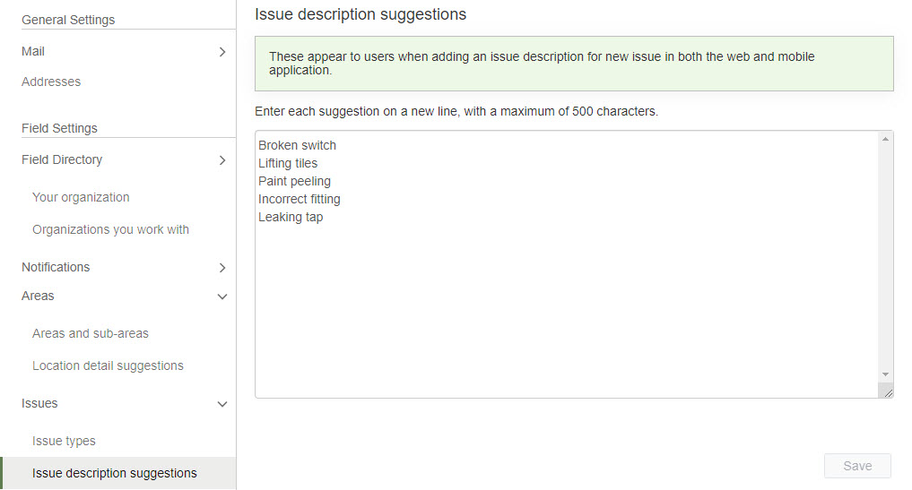This screenshot has width=912, height=490.
Task: Open Areas and sub-areas page
Action: (x=91, y=333)
